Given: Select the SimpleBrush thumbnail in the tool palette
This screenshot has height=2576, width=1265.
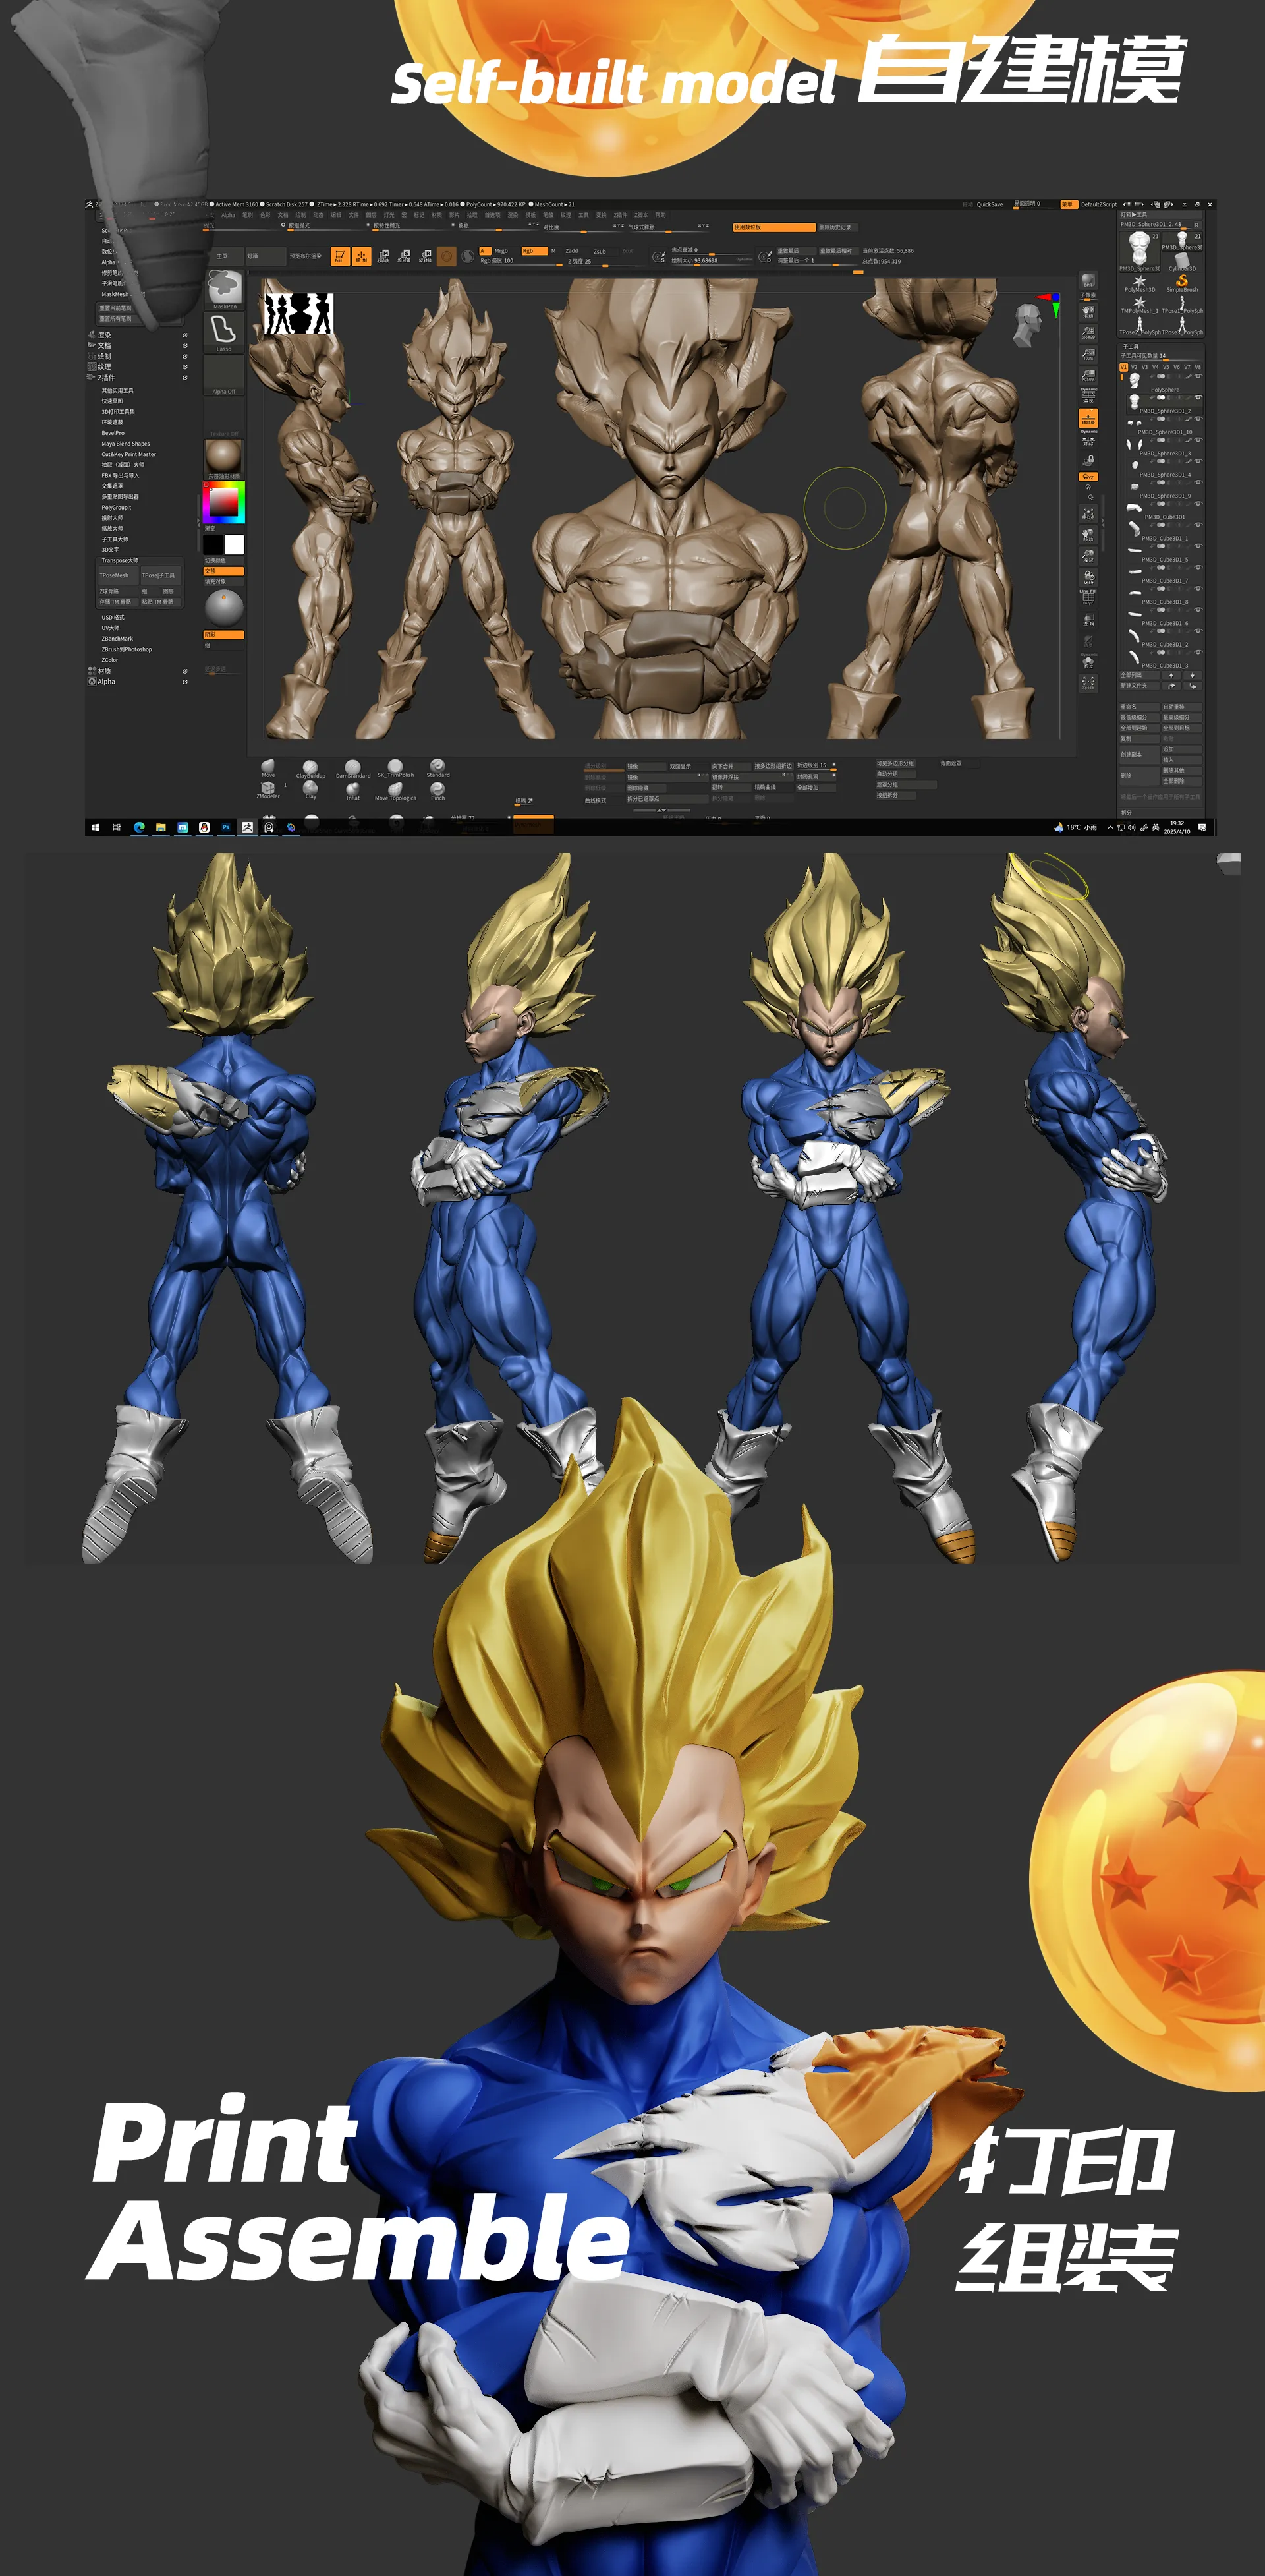Looking at the screenshot, I should (x=1182, y=282).
